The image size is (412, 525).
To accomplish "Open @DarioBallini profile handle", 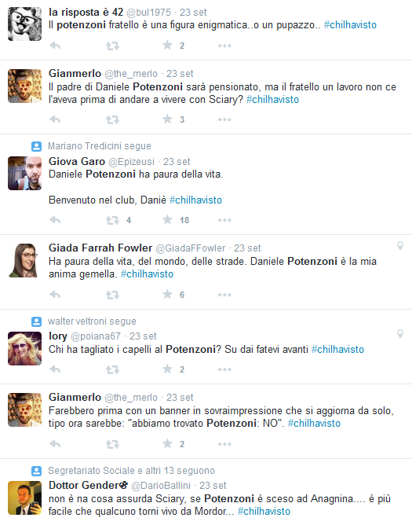I will pos(161,486).
